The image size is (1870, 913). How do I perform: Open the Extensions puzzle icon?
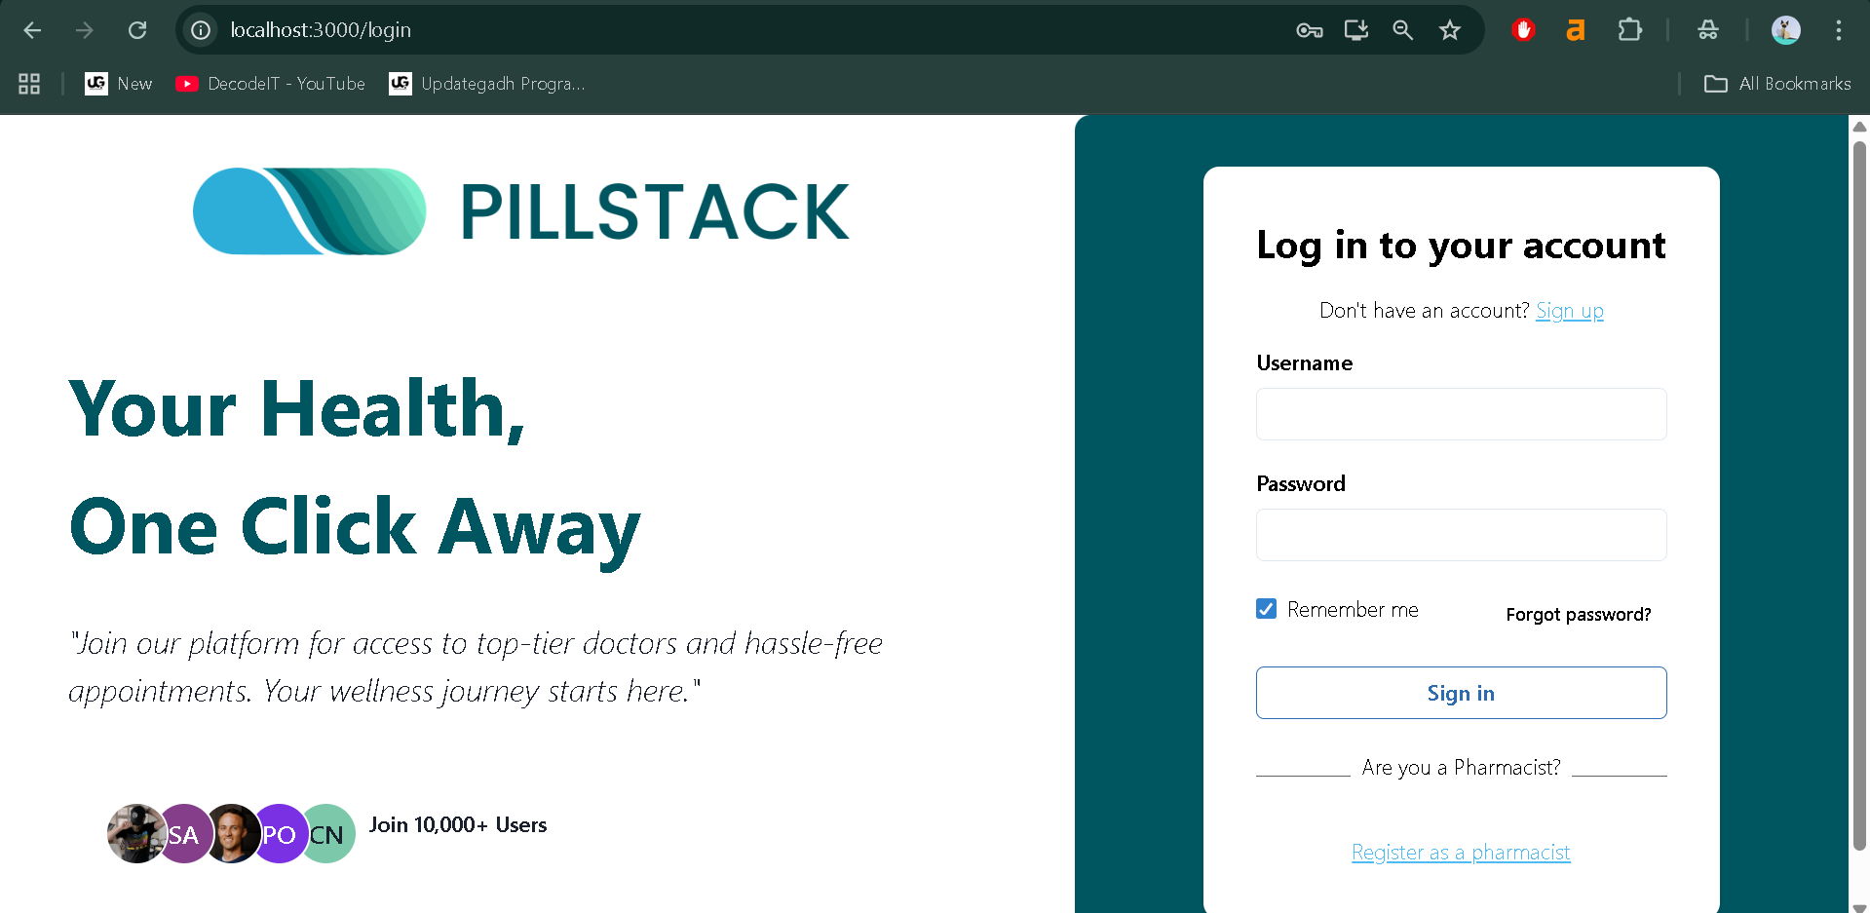coord(1629,30)
